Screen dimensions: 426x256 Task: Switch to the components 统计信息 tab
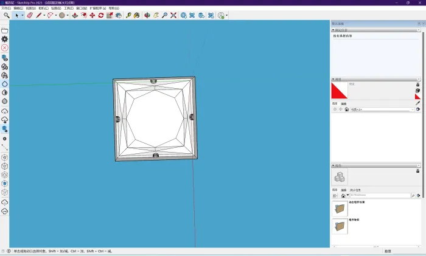[x=357, y=190]
